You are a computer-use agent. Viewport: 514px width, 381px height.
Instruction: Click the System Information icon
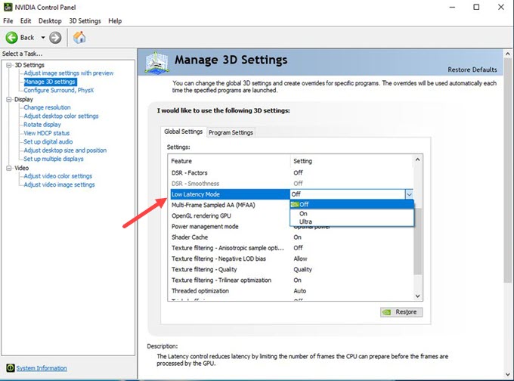tap(11, 368)
